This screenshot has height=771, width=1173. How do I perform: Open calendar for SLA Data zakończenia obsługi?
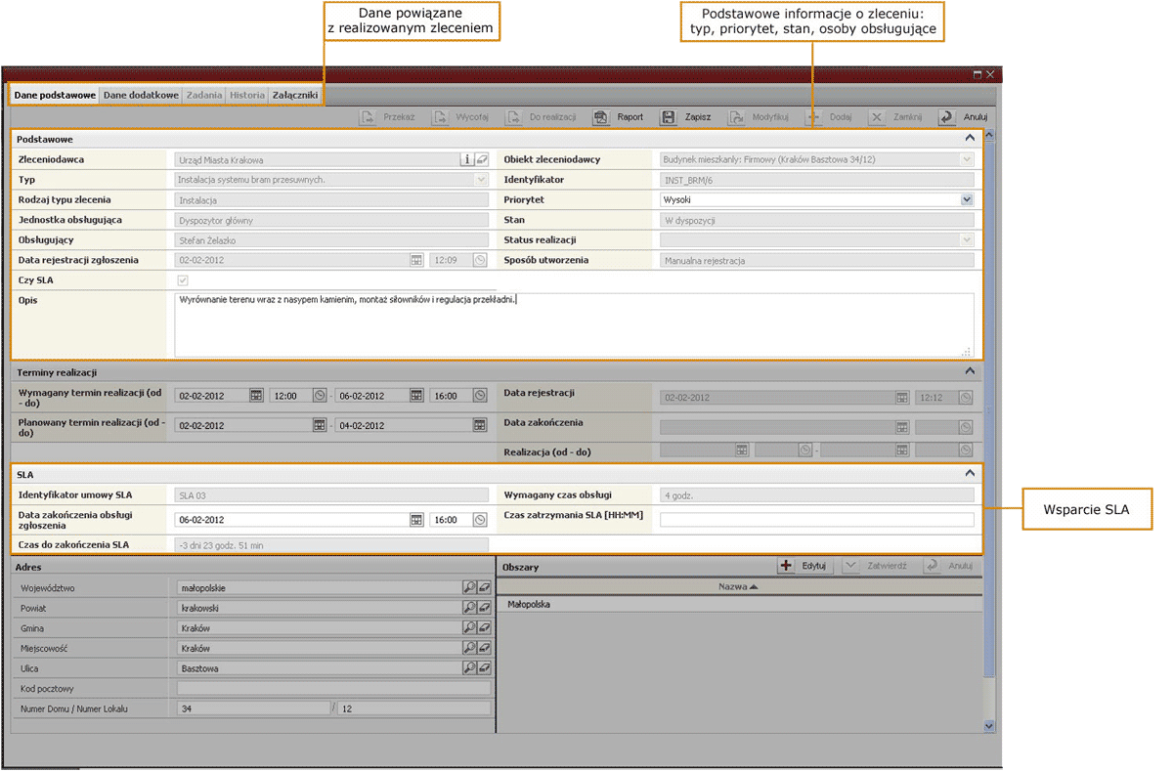416,520
